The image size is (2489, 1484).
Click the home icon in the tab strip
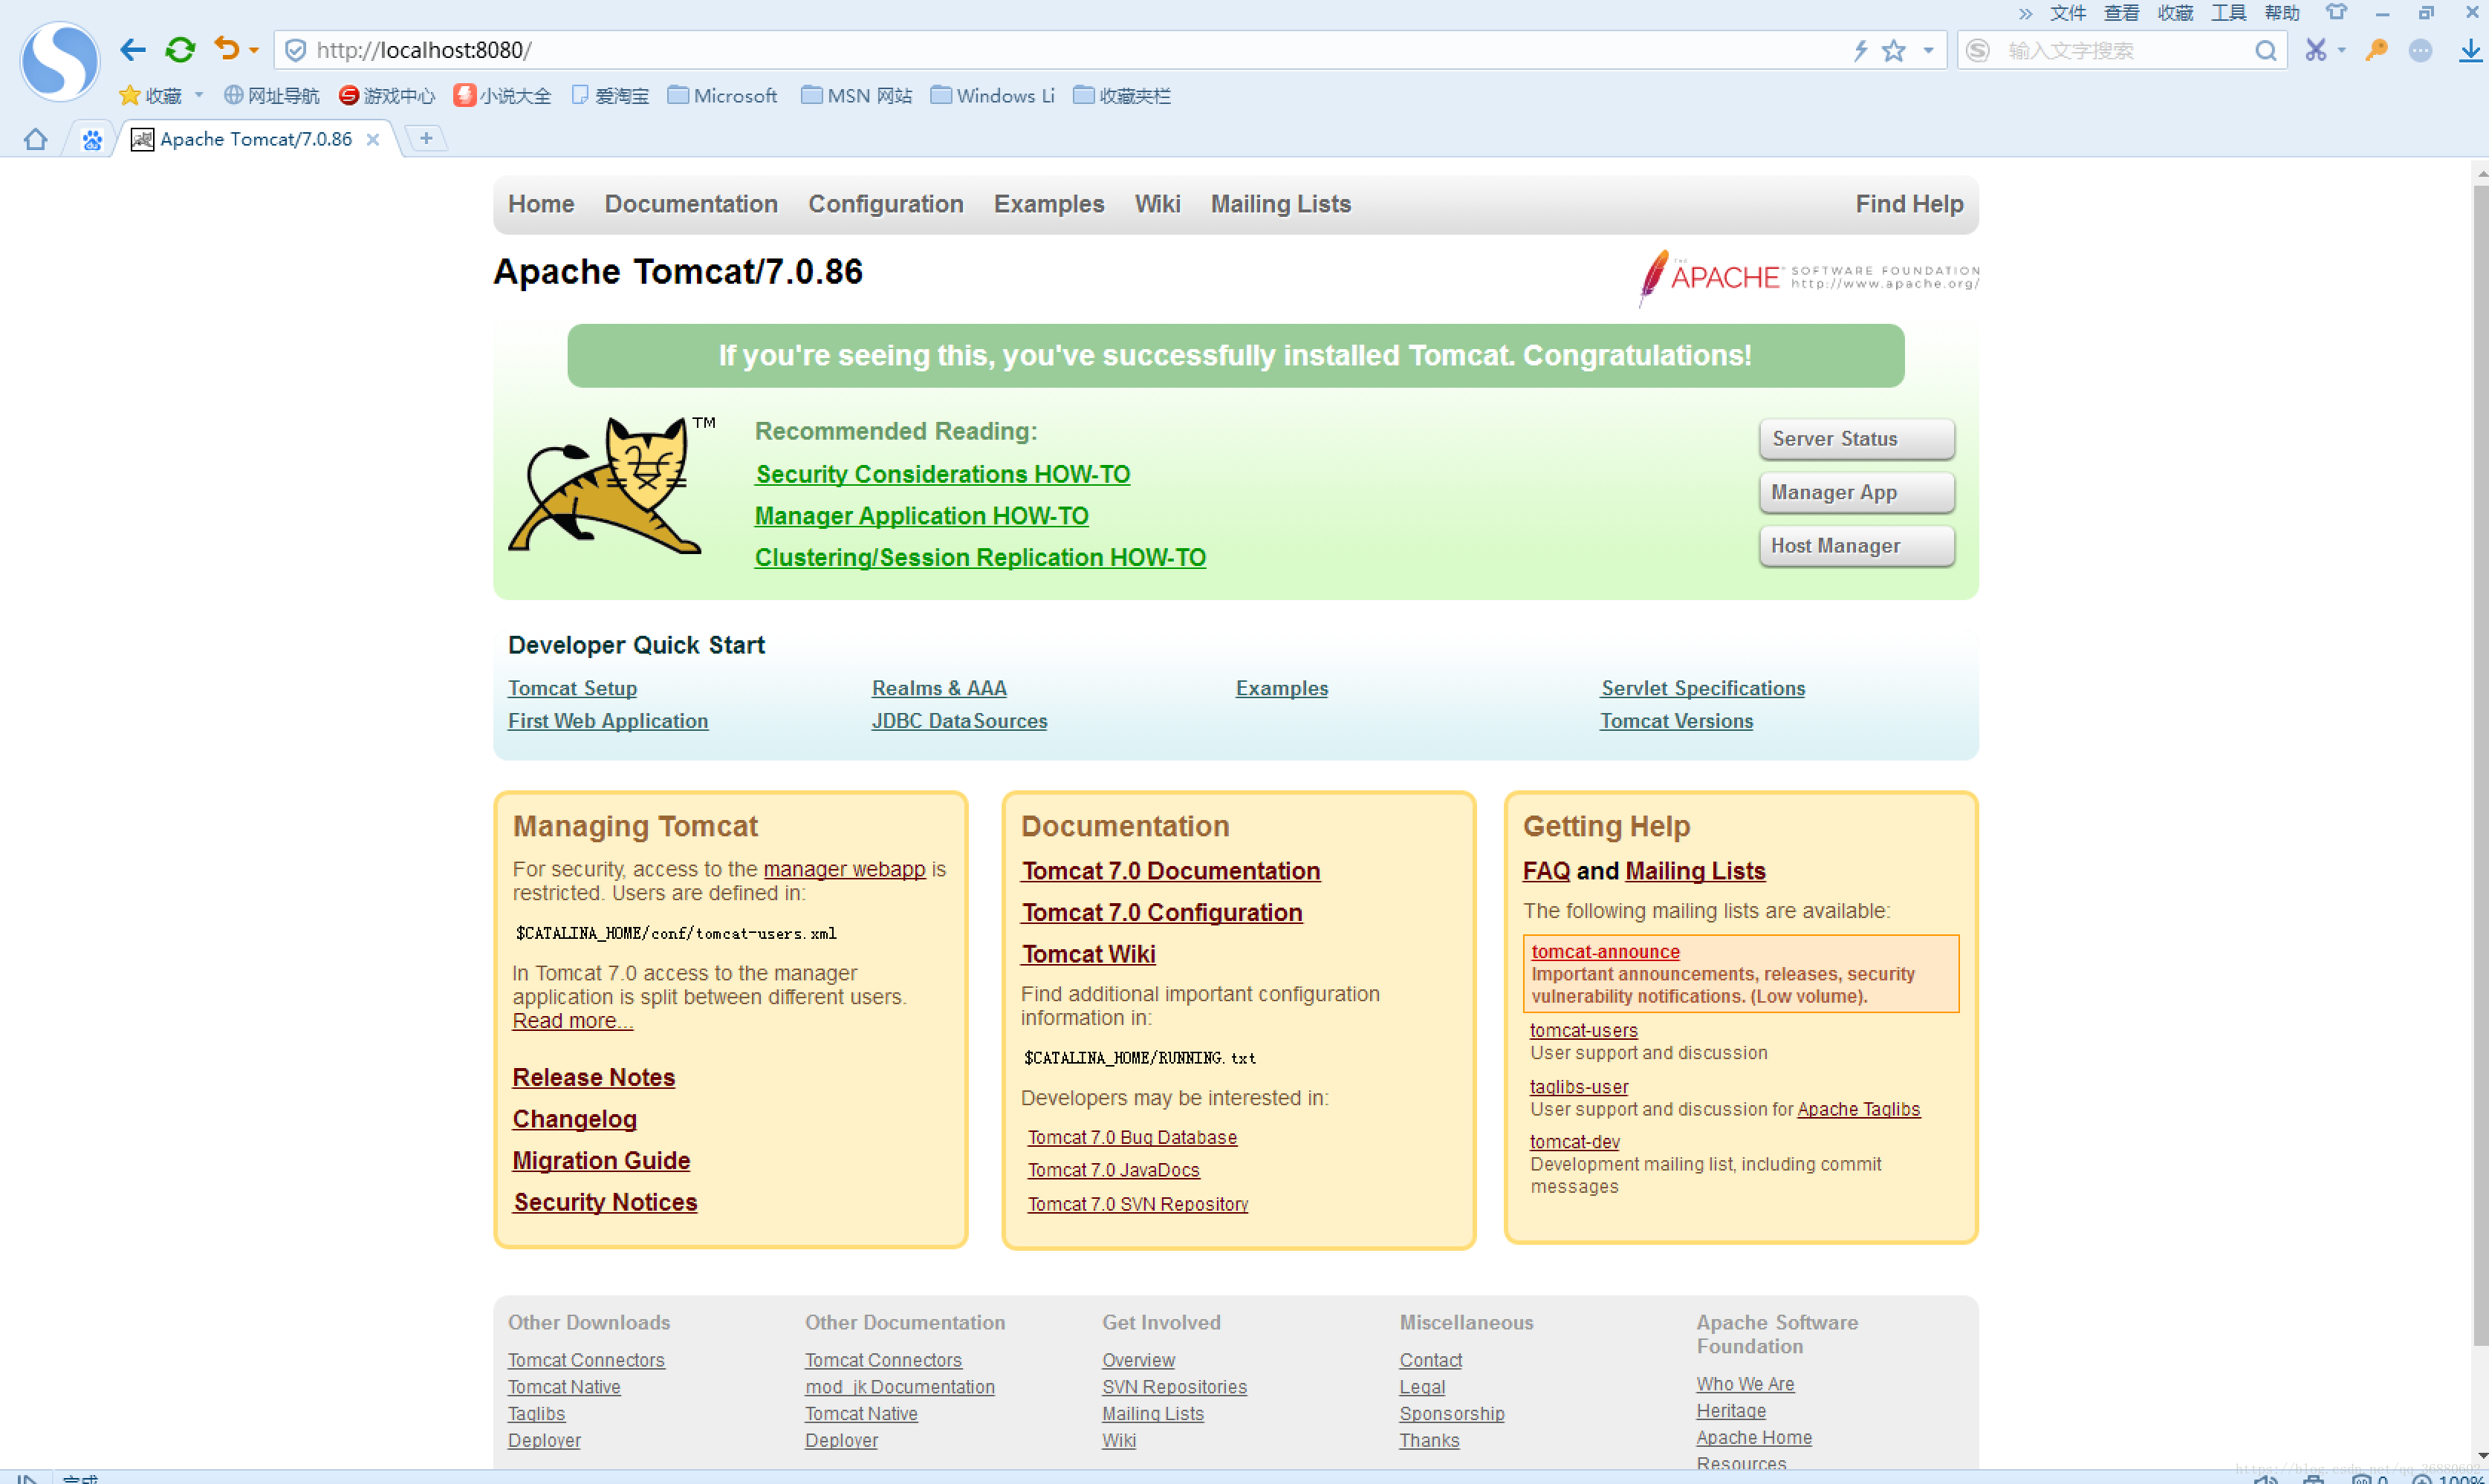pyautogui.click(x=36, y=139)
